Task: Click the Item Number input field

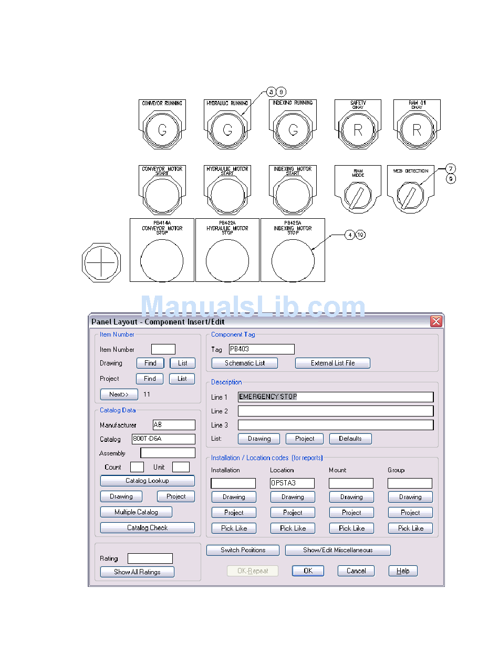Action: point(163,349)
